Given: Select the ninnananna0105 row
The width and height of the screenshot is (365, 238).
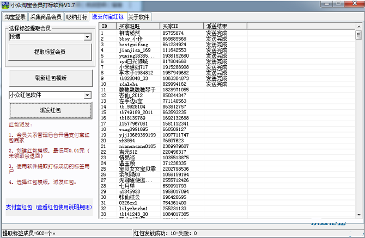Looking at the screenshot, I should click(227, 146).
